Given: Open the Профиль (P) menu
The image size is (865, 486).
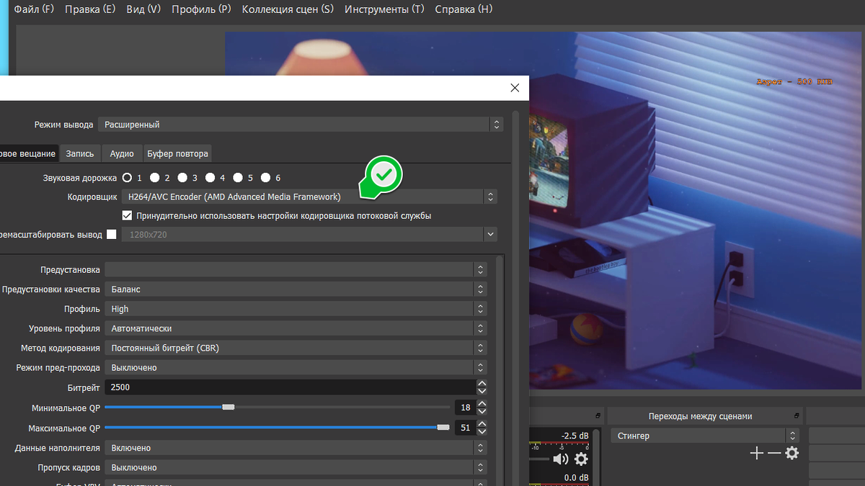Looking at the screenshot, I should click(201, 9).
